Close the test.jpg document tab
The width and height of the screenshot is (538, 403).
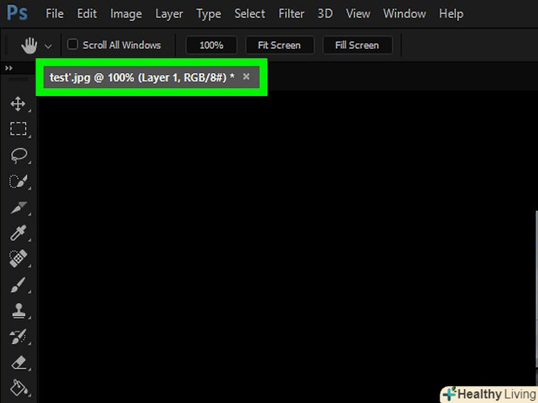tap(246, 77)
